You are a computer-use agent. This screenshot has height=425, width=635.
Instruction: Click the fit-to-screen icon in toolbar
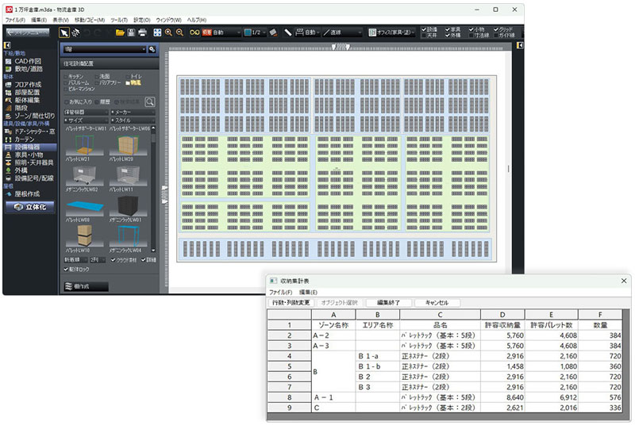pos(156,33)
